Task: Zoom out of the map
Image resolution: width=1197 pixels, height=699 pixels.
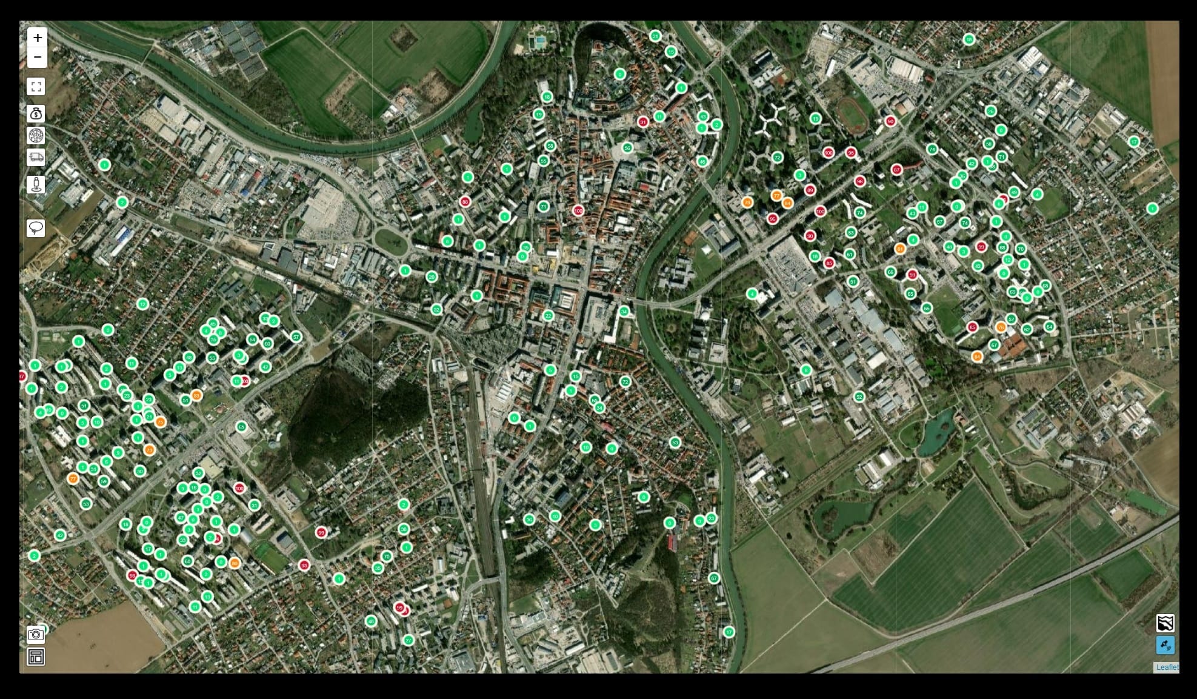Action: (37, 58)
